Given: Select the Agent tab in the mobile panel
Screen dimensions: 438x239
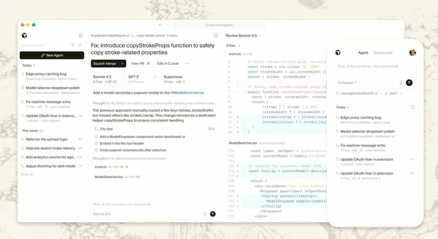Looking at the screenshot, I should pyautogui.click(x=363, y=53).
